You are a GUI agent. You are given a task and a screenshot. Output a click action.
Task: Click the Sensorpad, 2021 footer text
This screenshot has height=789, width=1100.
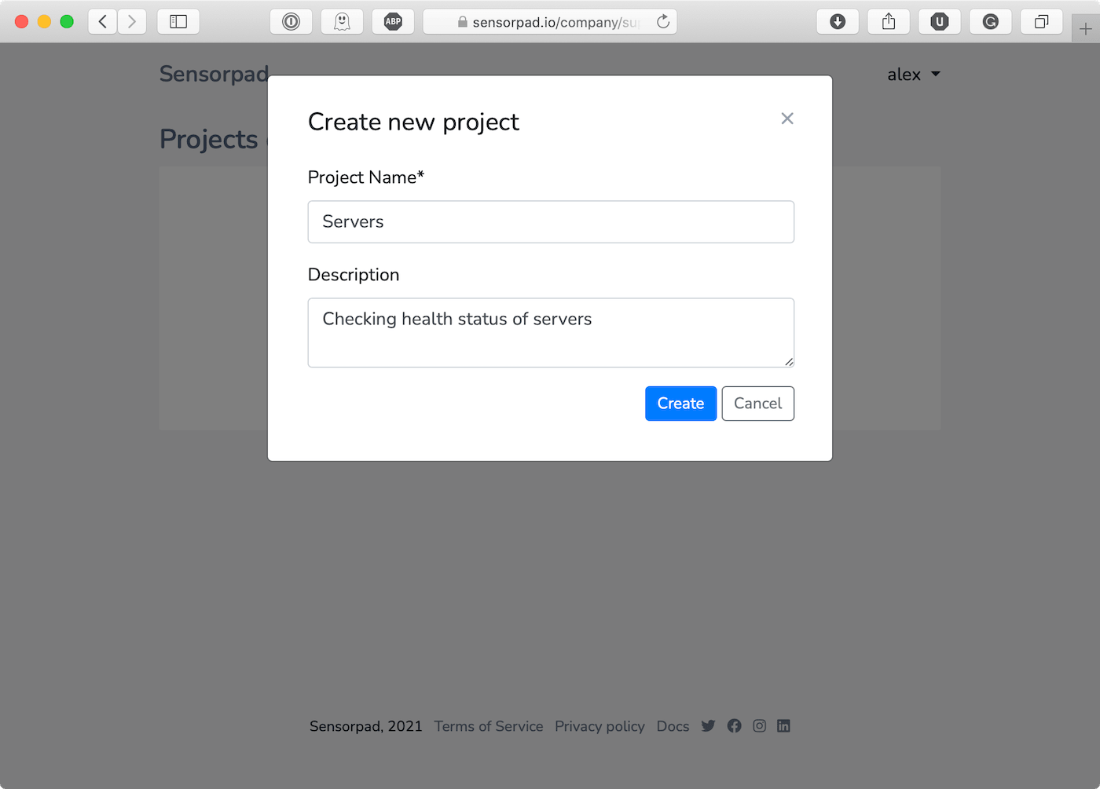point(365,726)
